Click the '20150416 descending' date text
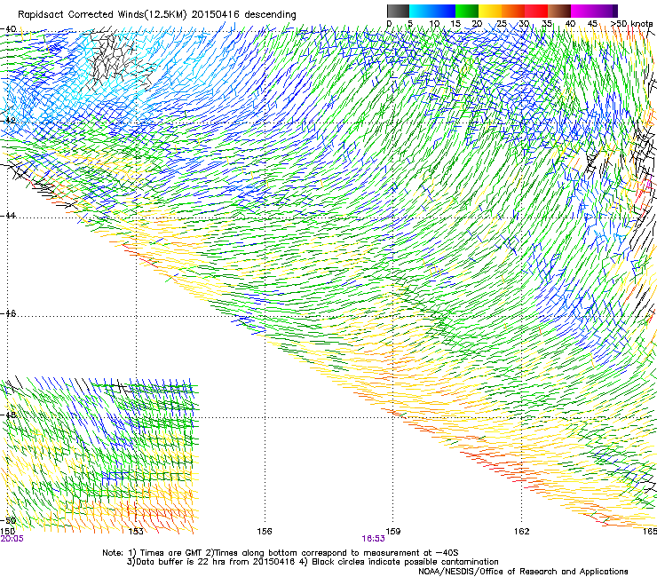 coord(244,15)
